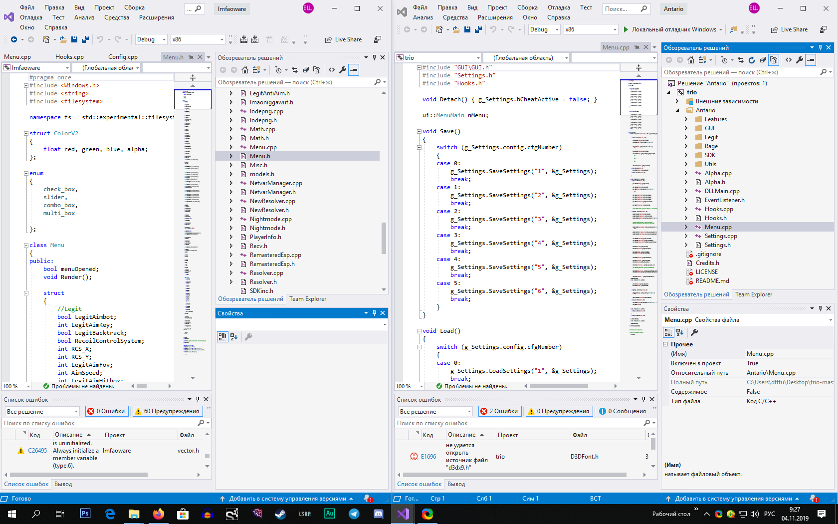Switch to the Config.cpp editor tab
838x524 pixels.
123,57
